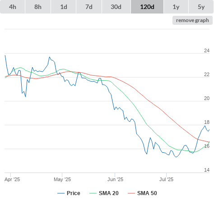Click the 16 y-axis value

[207, 146]
